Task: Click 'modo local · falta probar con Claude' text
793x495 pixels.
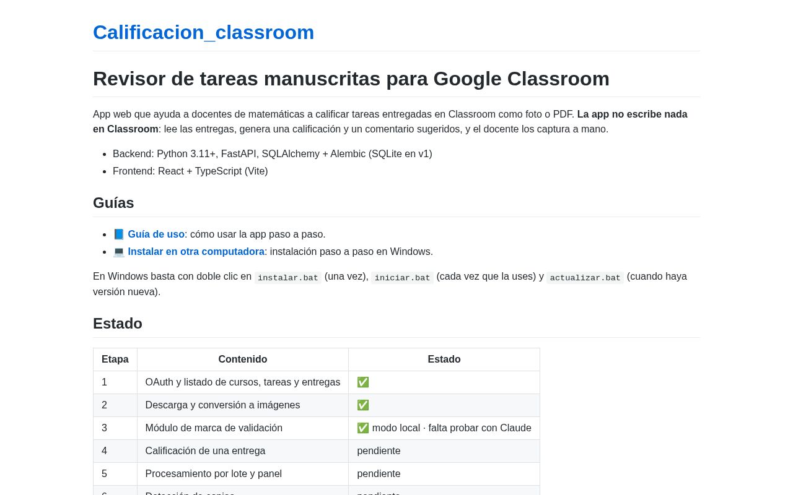Action: tap(452, 428)
